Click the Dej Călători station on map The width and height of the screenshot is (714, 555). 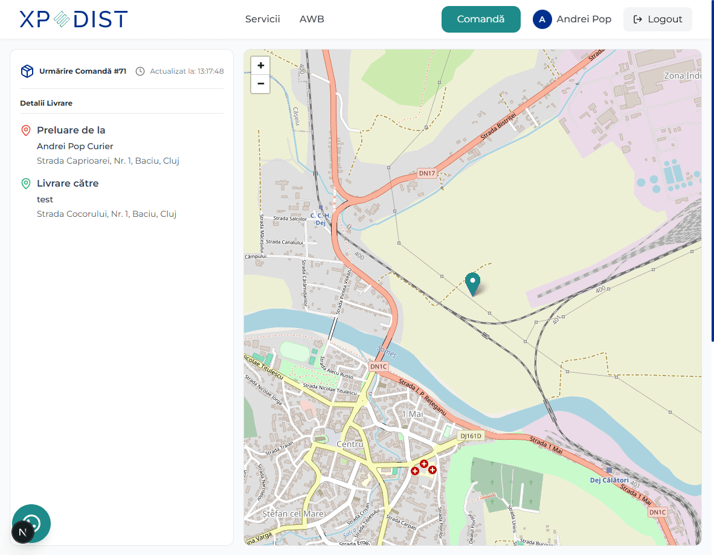[x=609, y=480]
